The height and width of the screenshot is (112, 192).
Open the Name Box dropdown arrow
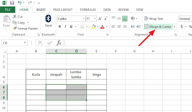(25, 42)
